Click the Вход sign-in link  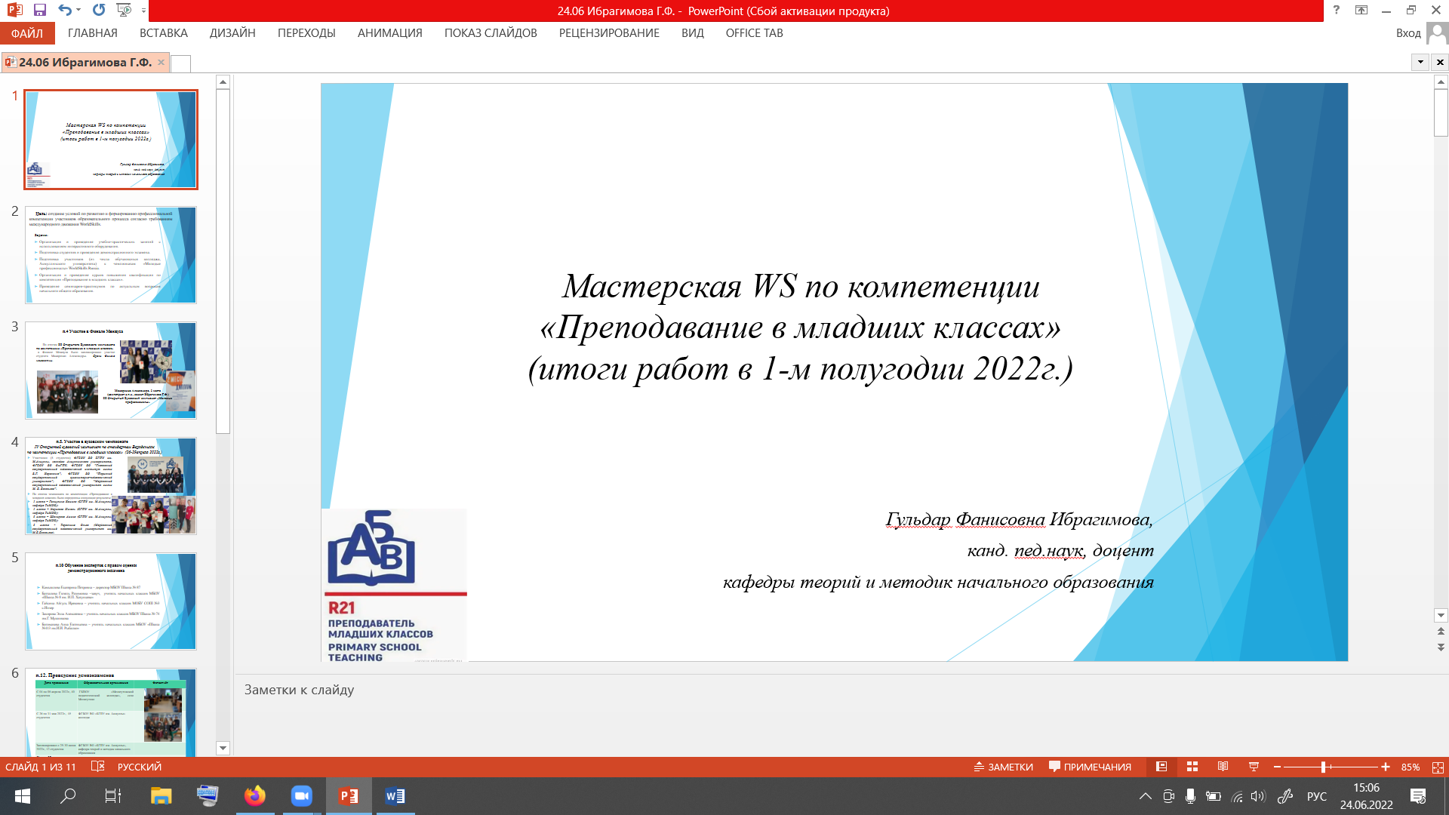1407,33
